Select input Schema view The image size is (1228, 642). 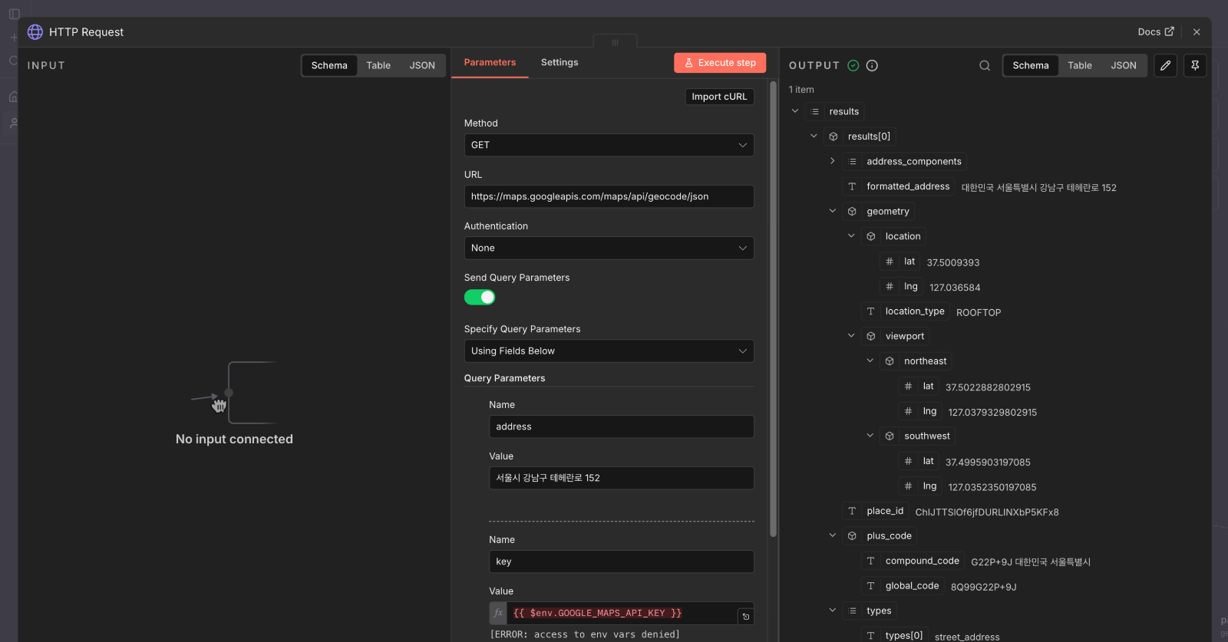point(329,65)
